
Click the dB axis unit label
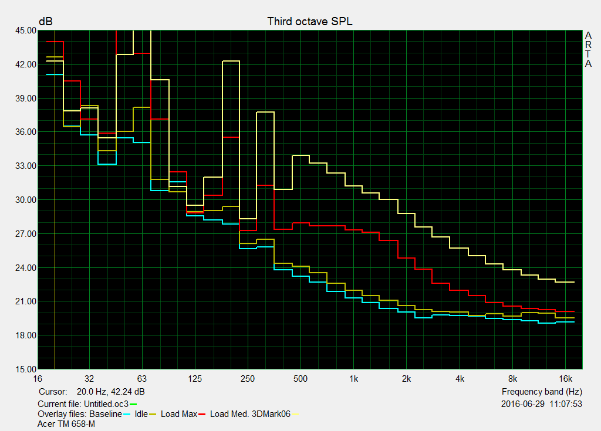(46, 22)
